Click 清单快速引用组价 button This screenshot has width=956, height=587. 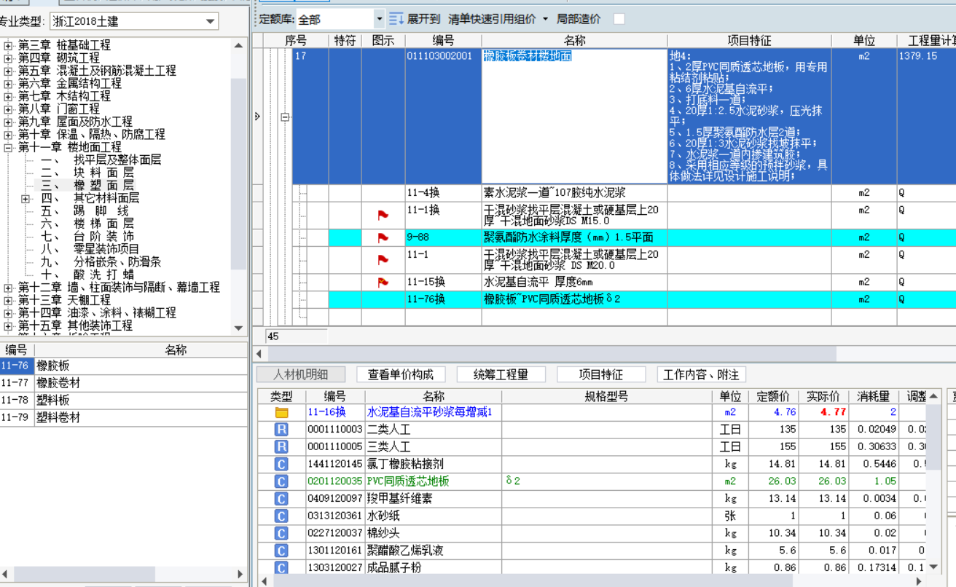[492, 19]
